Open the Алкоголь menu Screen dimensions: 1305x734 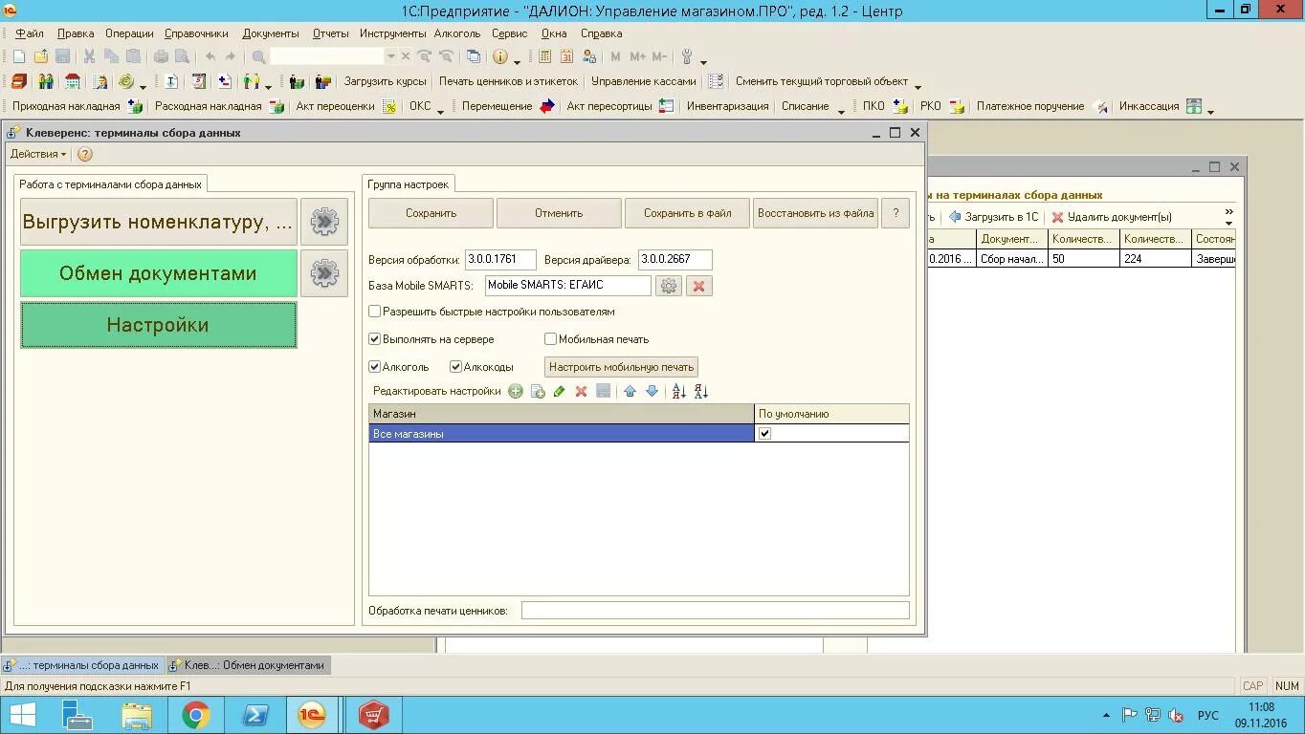(457, 33)
